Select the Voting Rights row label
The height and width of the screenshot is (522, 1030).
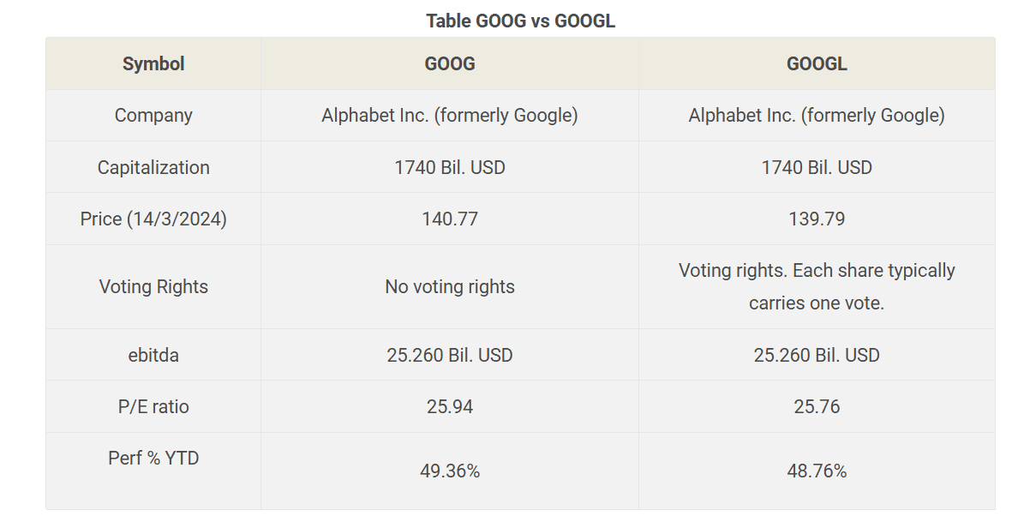pyautogui.click(x=153, y=286)
